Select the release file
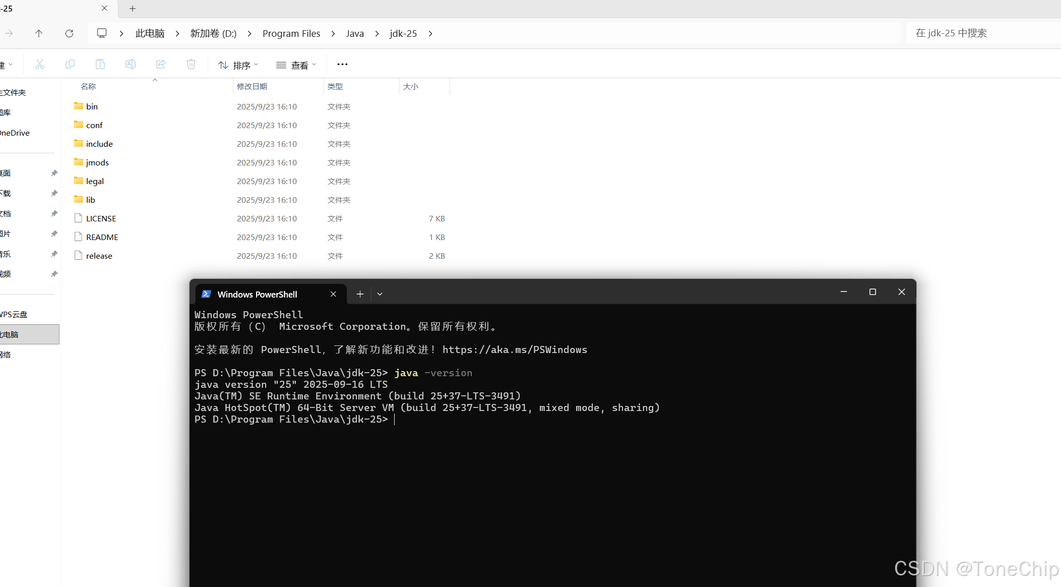The width and height of the screenshot is (1061, 587). click(99, 256)
